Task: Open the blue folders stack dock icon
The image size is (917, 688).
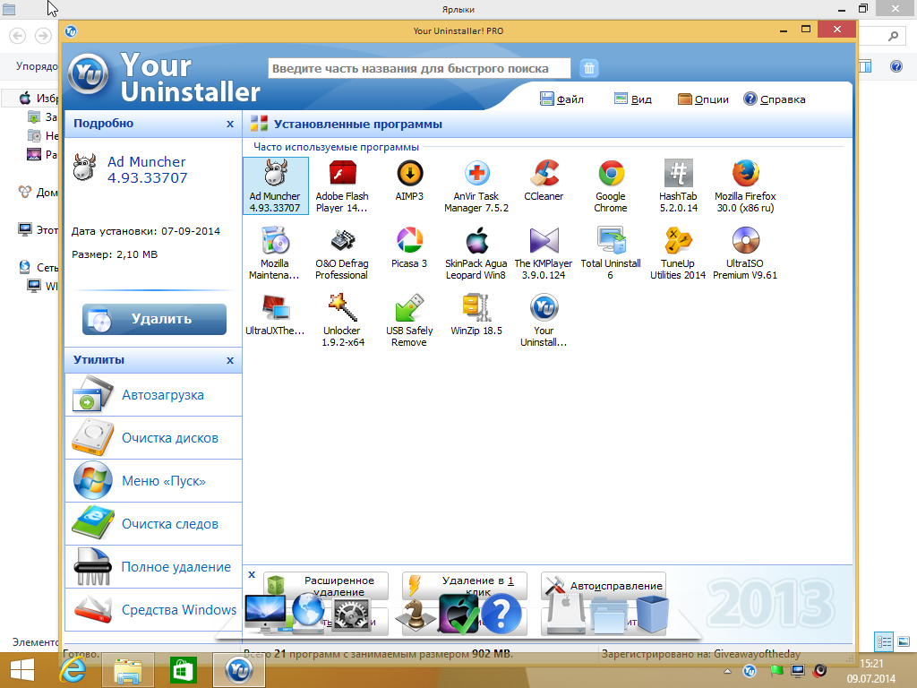Action: 611,615
